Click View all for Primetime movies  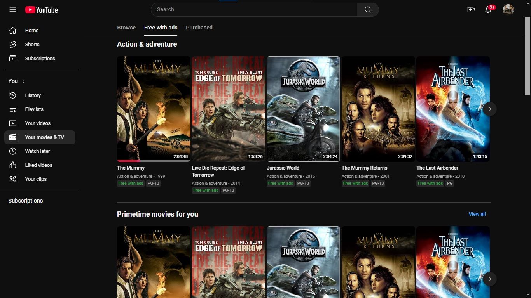(x=477, y=214)
